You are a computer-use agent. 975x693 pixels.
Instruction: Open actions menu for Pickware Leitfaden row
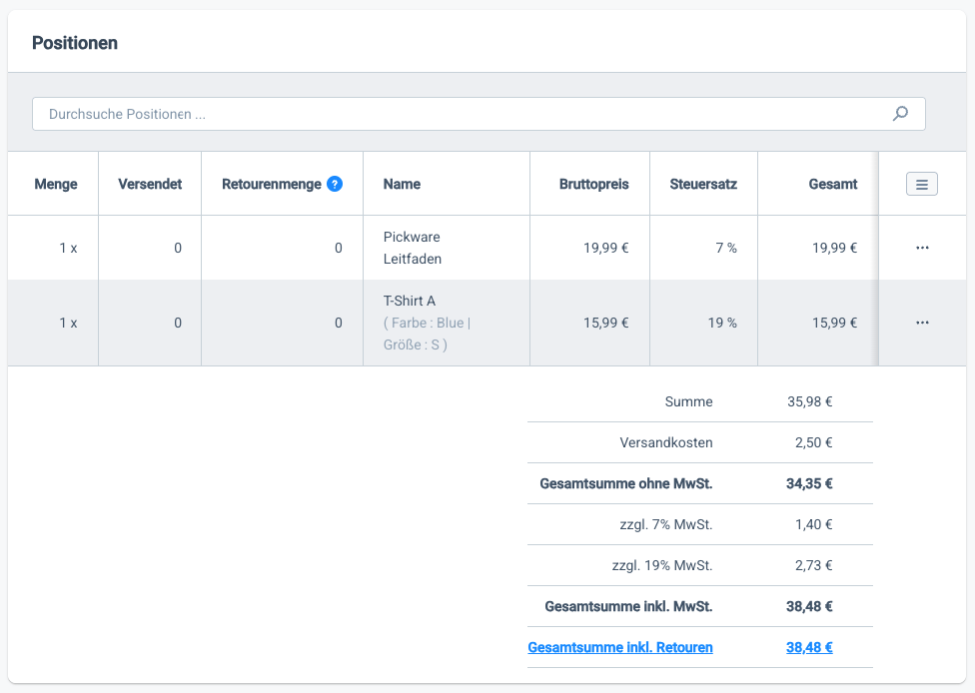tap(921, 248)
